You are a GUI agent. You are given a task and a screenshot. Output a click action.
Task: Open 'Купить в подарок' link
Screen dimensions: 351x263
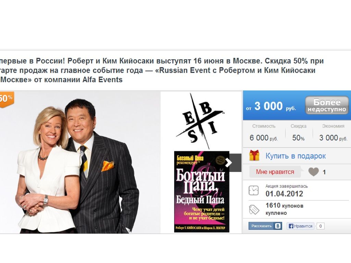pyautogui.click(x=295, y=156)
